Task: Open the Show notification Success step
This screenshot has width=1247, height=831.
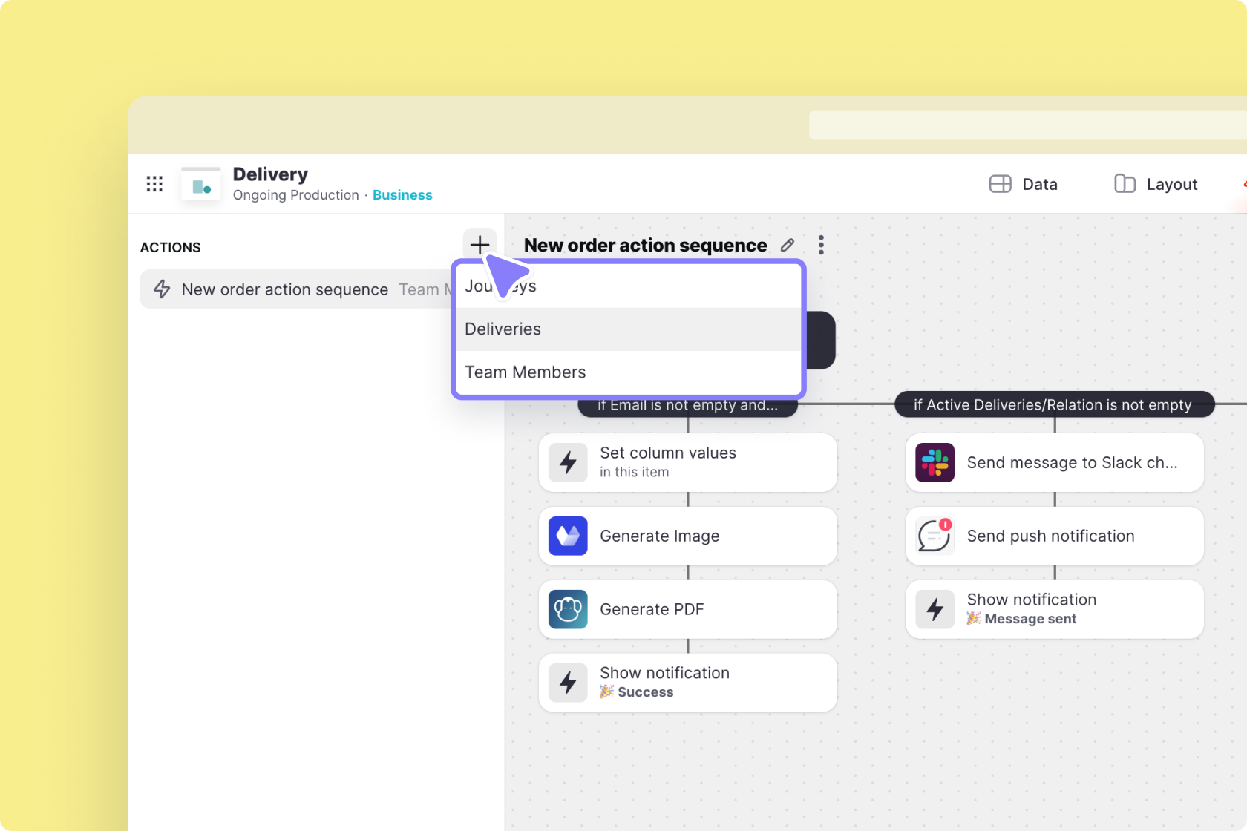Action: 687,683
